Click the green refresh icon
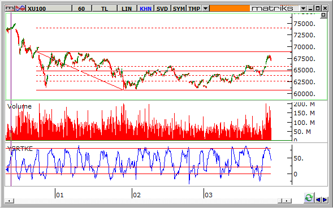The image size is (333, 208). tap(309, 198)
